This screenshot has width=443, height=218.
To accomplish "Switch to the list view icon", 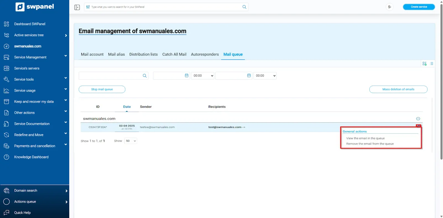I will point(432,64).
